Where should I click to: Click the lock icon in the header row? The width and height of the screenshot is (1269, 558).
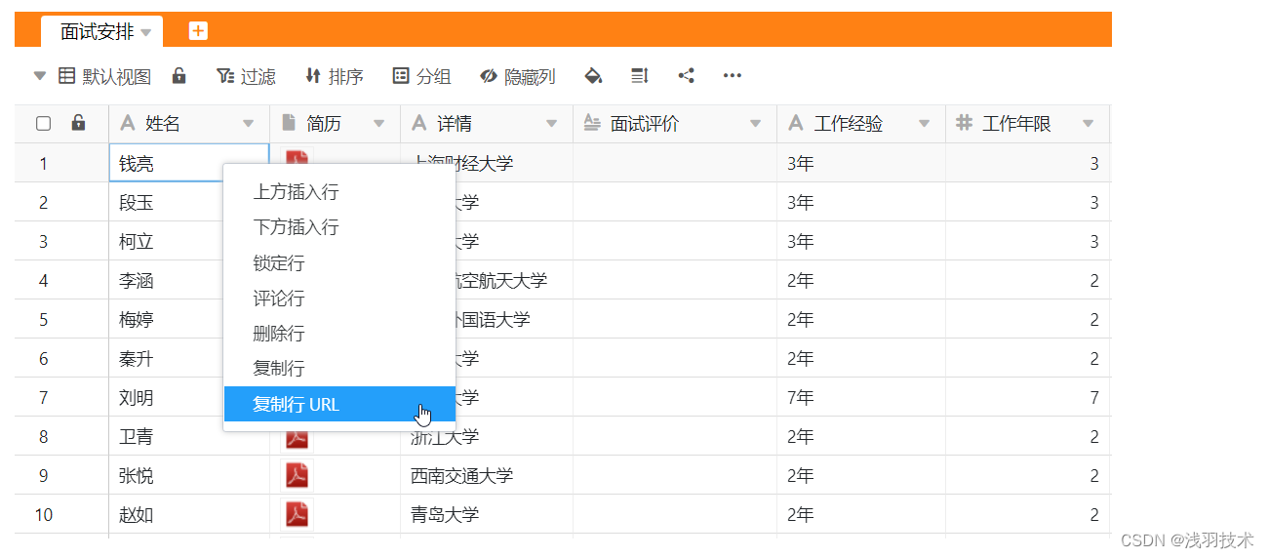(78, 123)
